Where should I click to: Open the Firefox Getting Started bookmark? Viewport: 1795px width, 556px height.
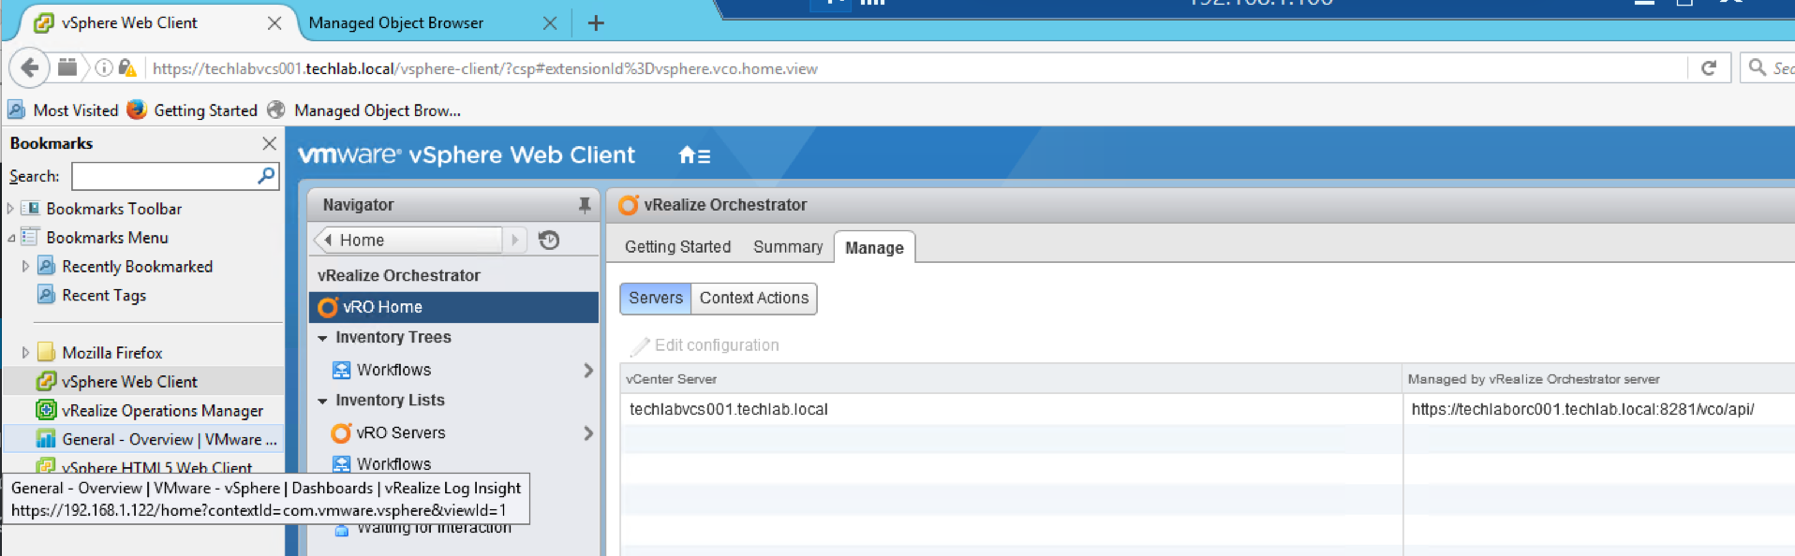point(192,110)
